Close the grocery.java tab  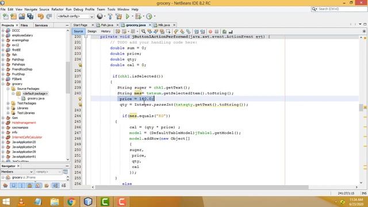pos(149,25)
